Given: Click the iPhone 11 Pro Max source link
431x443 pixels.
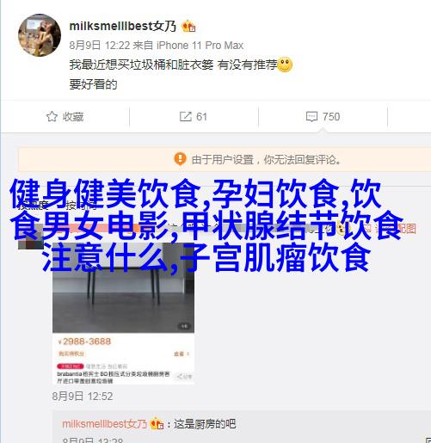Looking at the screenshot, I should point(200,46).
